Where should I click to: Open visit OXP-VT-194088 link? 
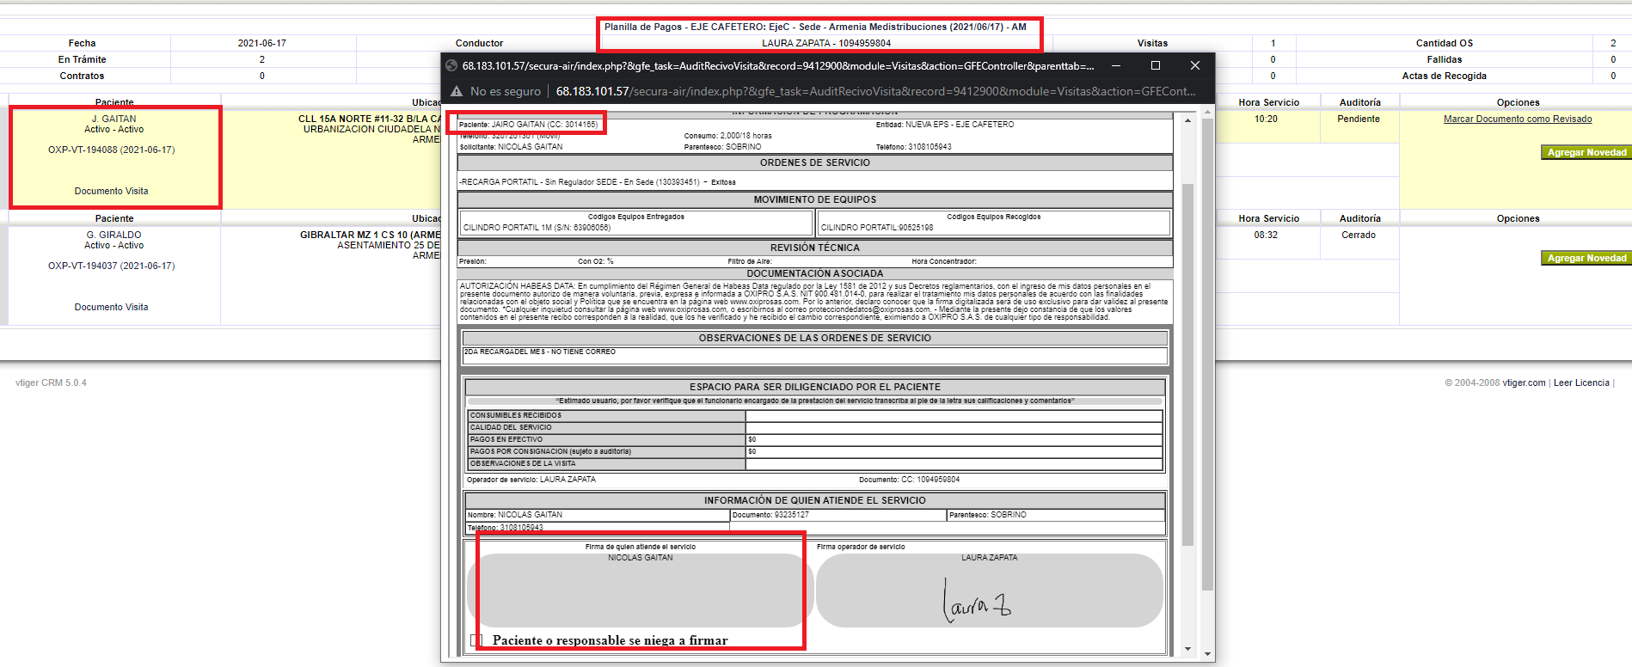point(111,150)
